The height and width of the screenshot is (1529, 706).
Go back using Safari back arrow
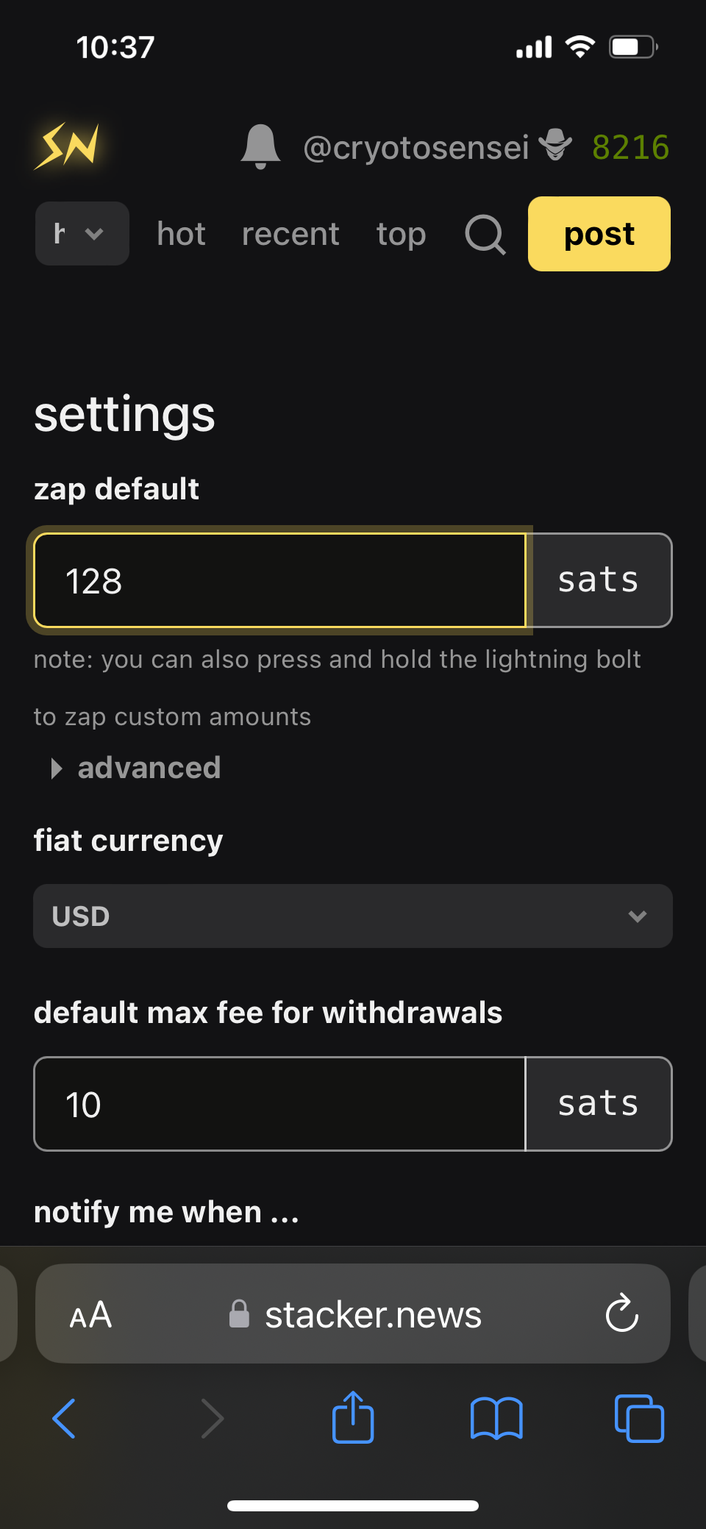[65, 1417]
